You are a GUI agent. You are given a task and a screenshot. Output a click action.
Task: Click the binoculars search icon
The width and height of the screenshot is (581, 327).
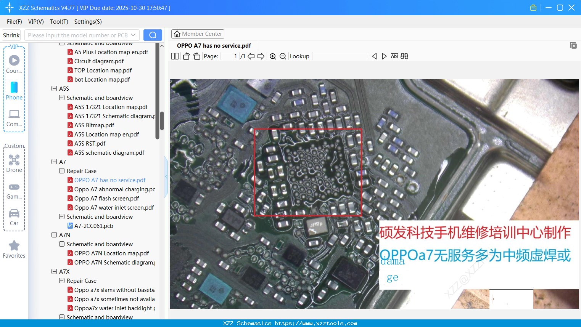tap(404, 56)
